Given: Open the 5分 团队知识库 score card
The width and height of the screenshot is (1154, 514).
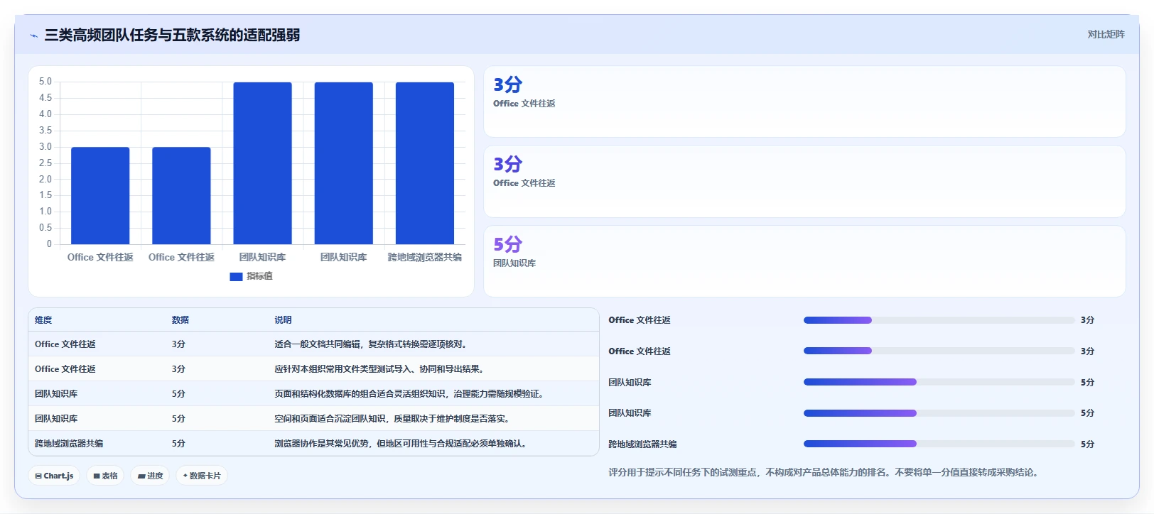Looking at the screenshot, I should tap(804, 261).
